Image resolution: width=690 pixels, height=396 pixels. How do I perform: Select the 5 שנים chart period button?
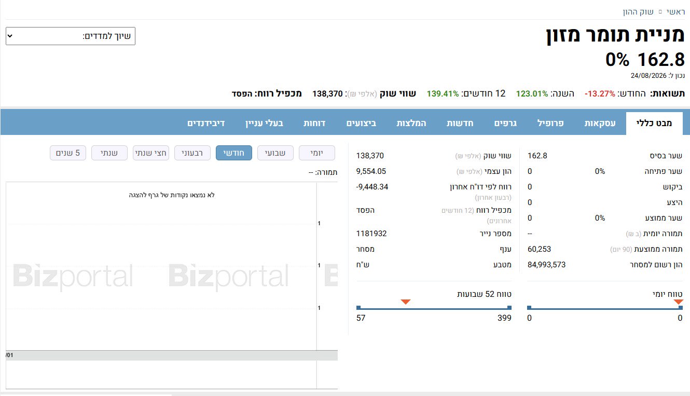pyautogui.click(x=68, y=153)
